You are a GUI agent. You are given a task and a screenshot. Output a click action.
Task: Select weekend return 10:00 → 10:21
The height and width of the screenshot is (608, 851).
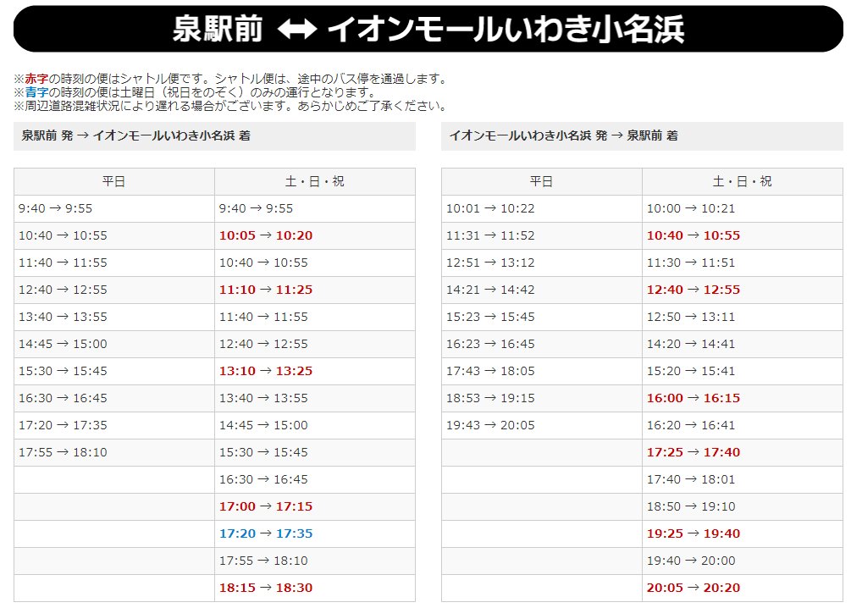pyautogui.click(x=691, y=208)
